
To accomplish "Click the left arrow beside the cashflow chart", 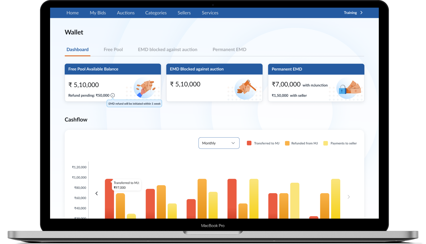I will [96, 193].
